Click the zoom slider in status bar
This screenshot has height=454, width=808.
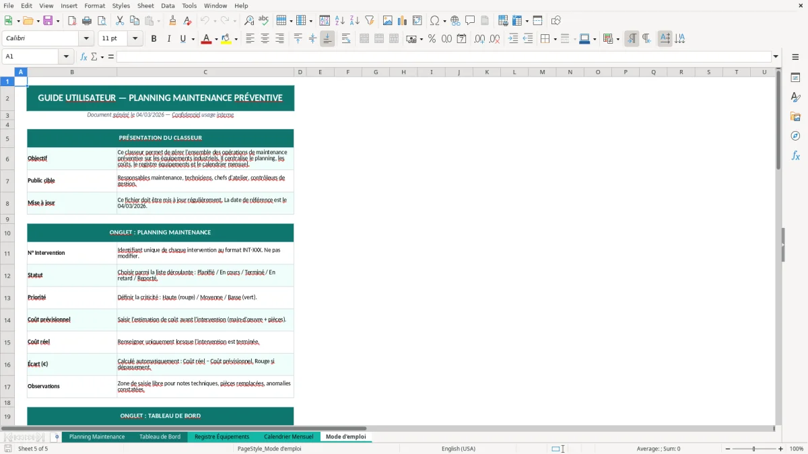tap(753, 449)
